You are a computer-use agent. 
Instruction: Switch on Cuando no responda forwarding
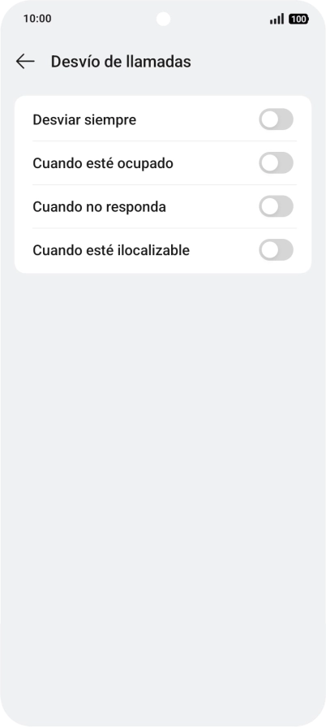point(276,206)
